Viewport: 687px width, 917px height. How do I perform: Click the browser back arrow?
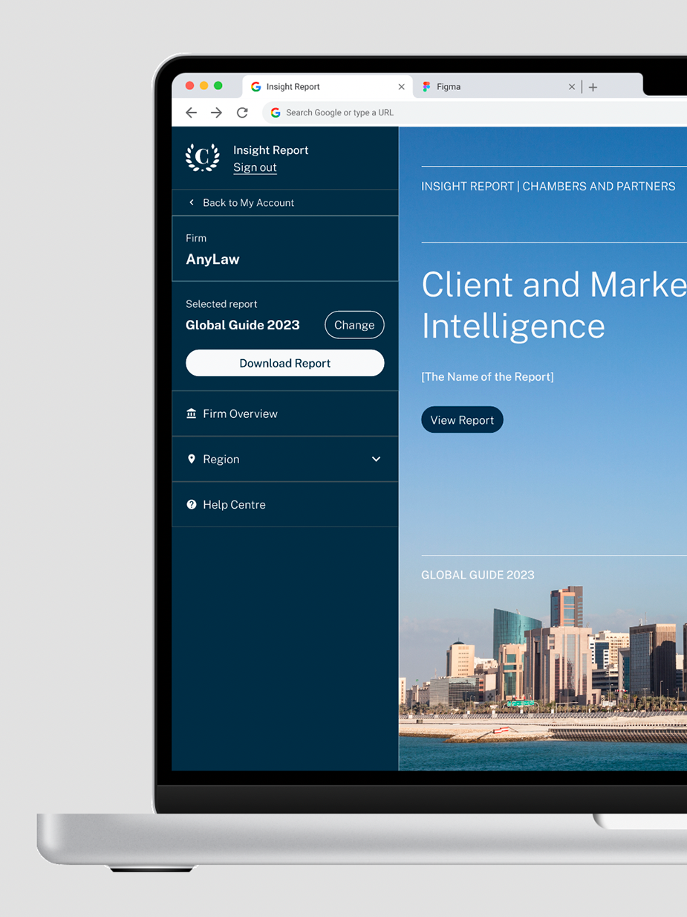[x=192, y=112]
